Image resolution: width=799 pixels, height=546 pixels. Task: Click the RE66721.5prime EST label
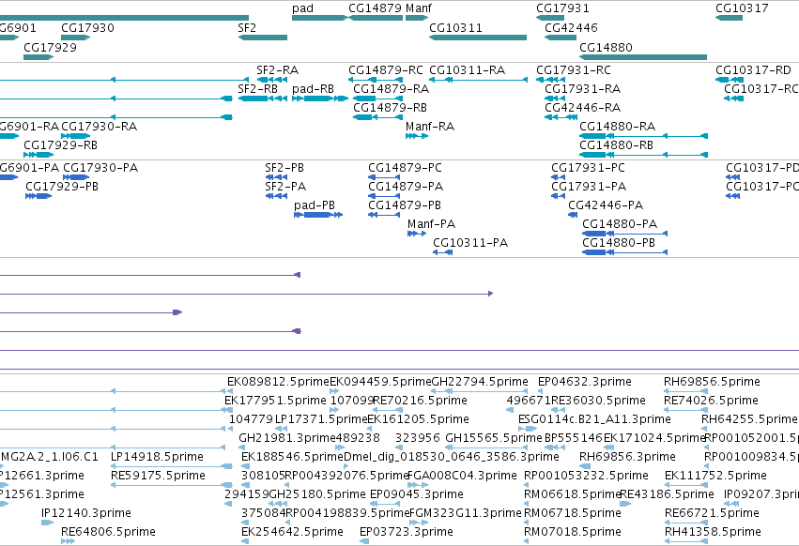tap(713, 513)
